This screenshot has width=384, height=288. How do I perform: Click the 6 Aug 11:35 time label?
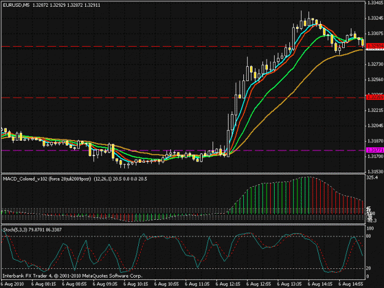(197, 284)
